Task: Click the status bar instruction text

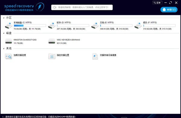Action: coord(39,117)
